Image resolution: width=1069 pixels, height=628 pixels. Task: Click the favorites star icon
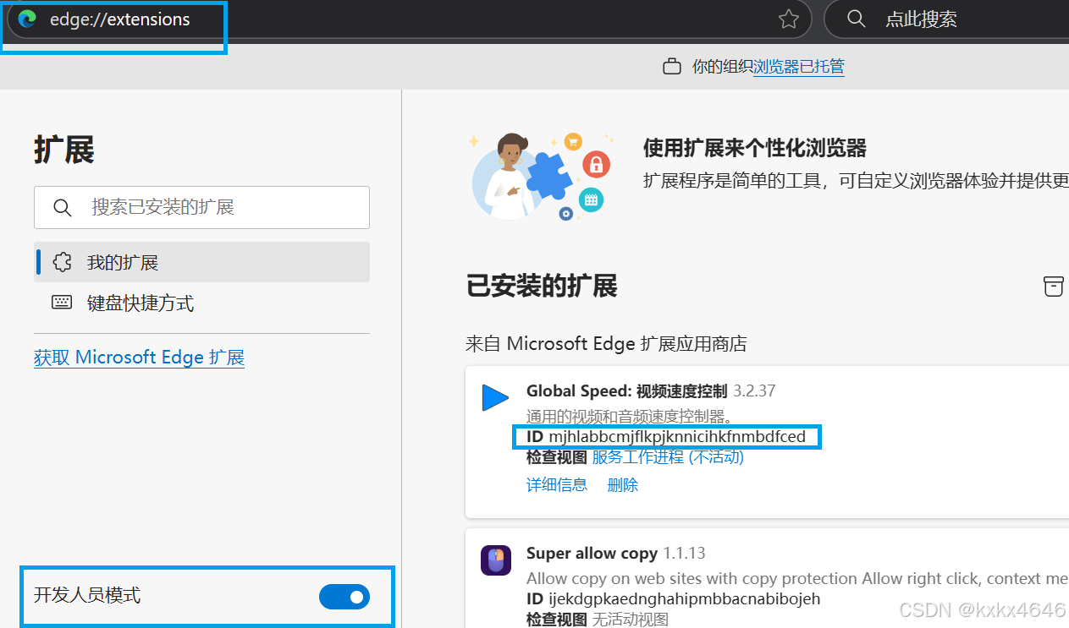(x=789, y=19)
